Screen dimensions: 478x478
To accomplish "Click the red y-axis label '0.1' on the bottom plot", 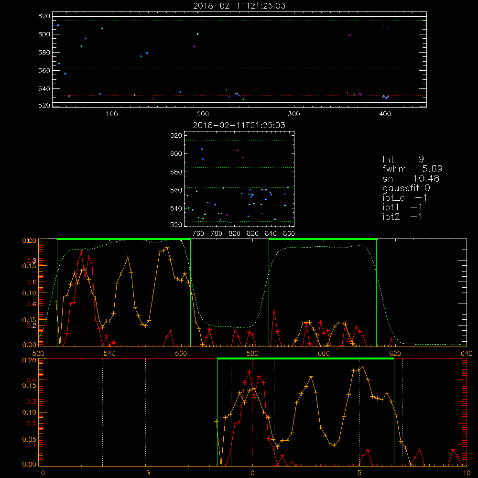I will (x=32, y=445).
